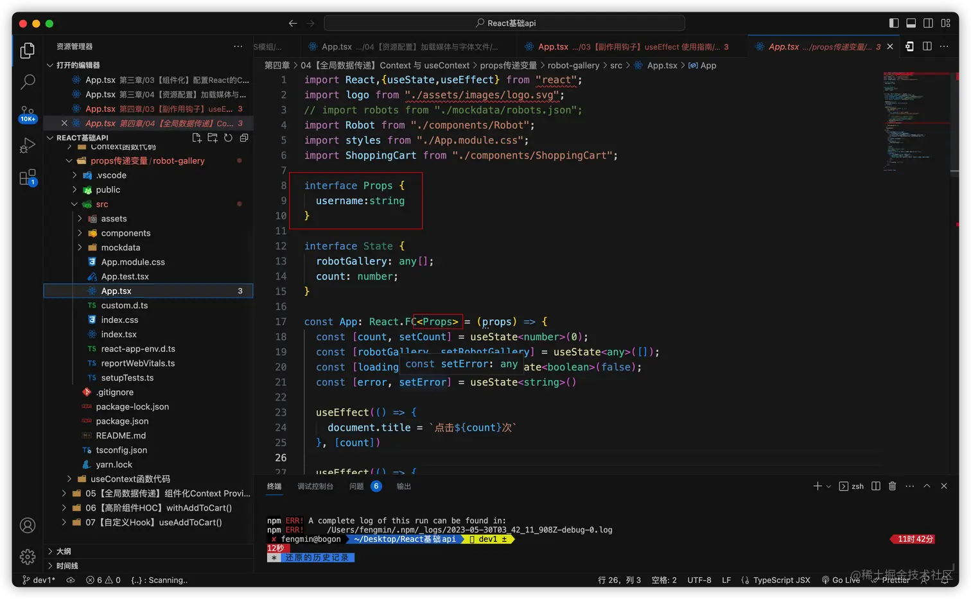Collapse all folders in explorer

coord(244,138)
